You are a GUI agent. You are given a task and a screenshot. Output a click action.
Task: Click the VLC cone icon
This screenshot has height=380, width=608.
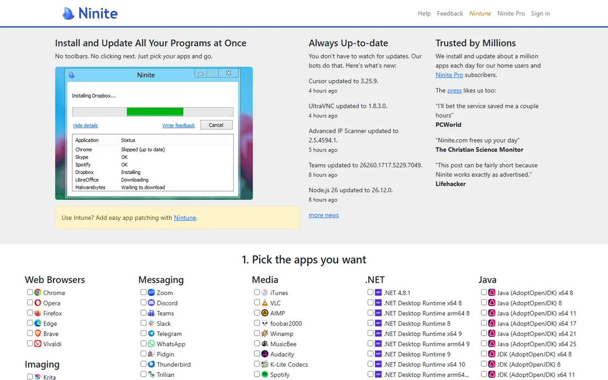click(265, 303)
